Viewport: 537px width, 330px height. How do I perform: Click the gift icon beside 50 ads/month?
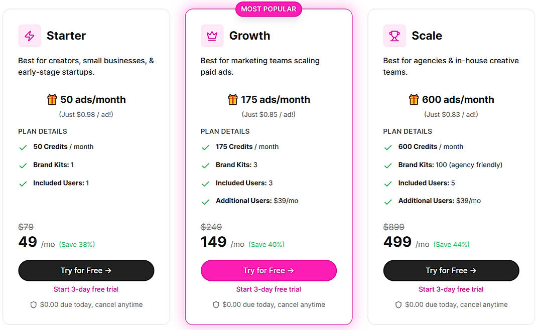coord(52,99)
